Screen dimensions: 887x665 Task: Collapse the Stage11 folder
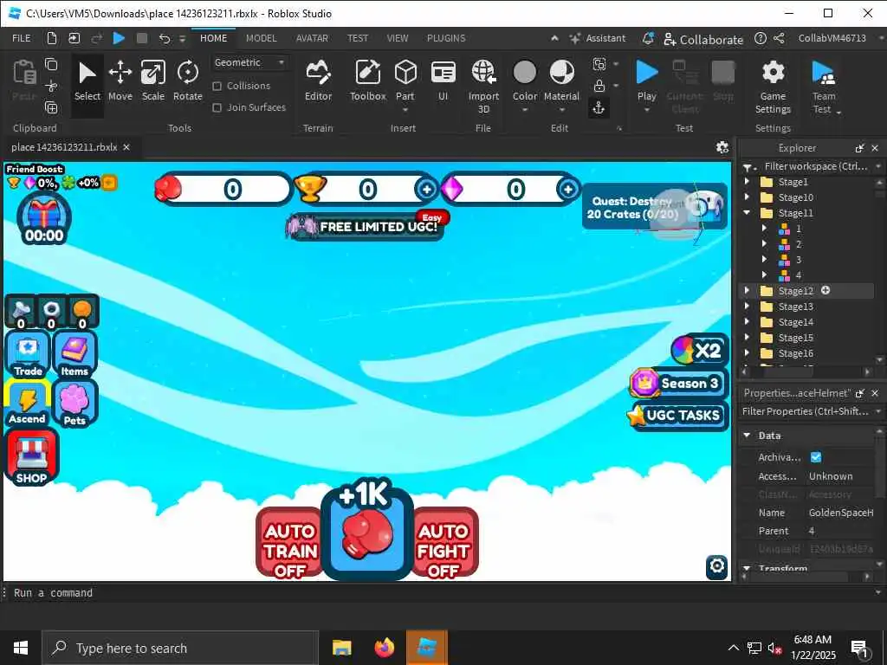click(747, 213)
